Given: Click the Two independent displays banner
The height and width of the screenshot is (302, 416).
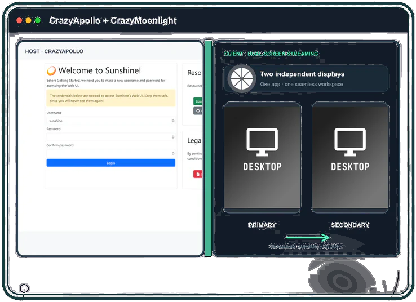Looking at the screenshot, I should (x=306, y=79).
